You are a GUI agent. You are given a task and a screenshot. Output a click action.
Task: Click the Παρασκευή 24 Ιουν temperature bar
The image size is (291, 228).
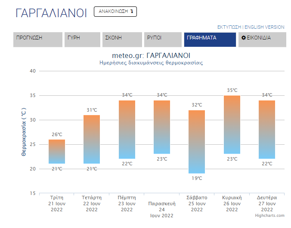click(162, 127)
